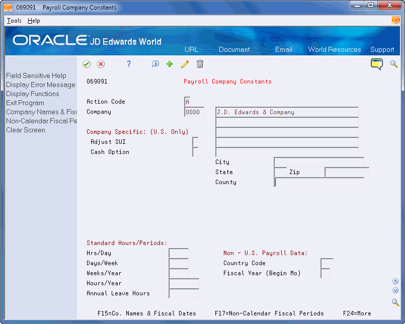The image size is (405, 324).
Task: Click the pencil Change icon
Action: pyautogui.click(x=185, y=64)
